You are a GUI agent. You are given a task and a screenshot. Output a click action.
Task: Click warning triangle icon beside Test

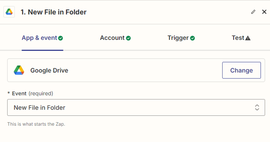pyautogui.click(x=247, y=38)
